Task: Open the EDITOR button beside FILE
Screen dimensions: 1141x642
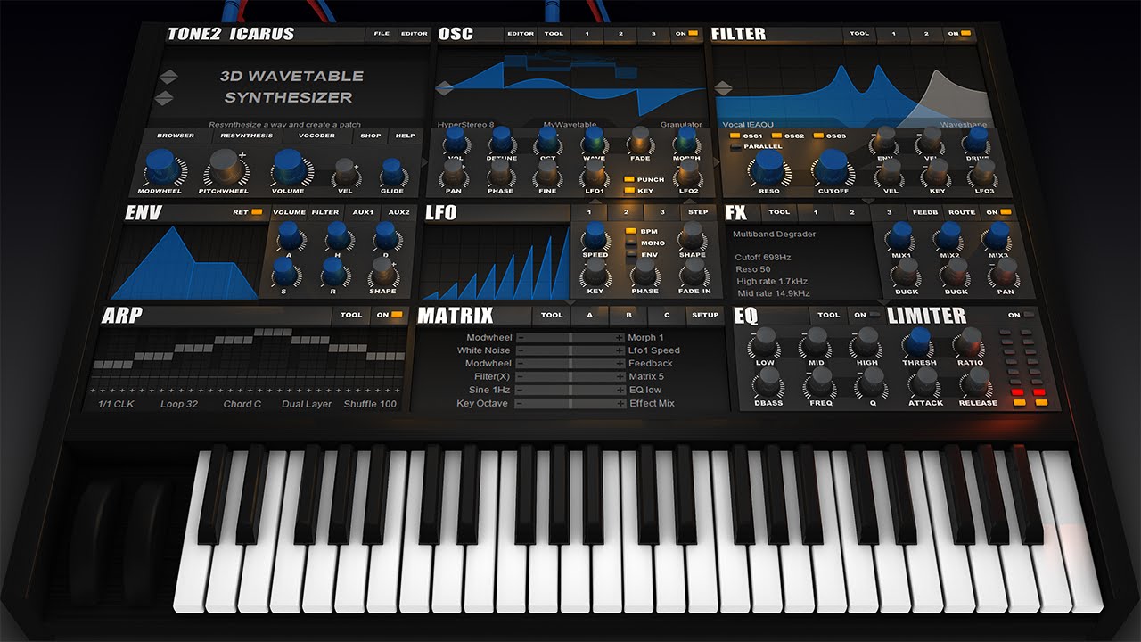Action: (x=414, y=34)
